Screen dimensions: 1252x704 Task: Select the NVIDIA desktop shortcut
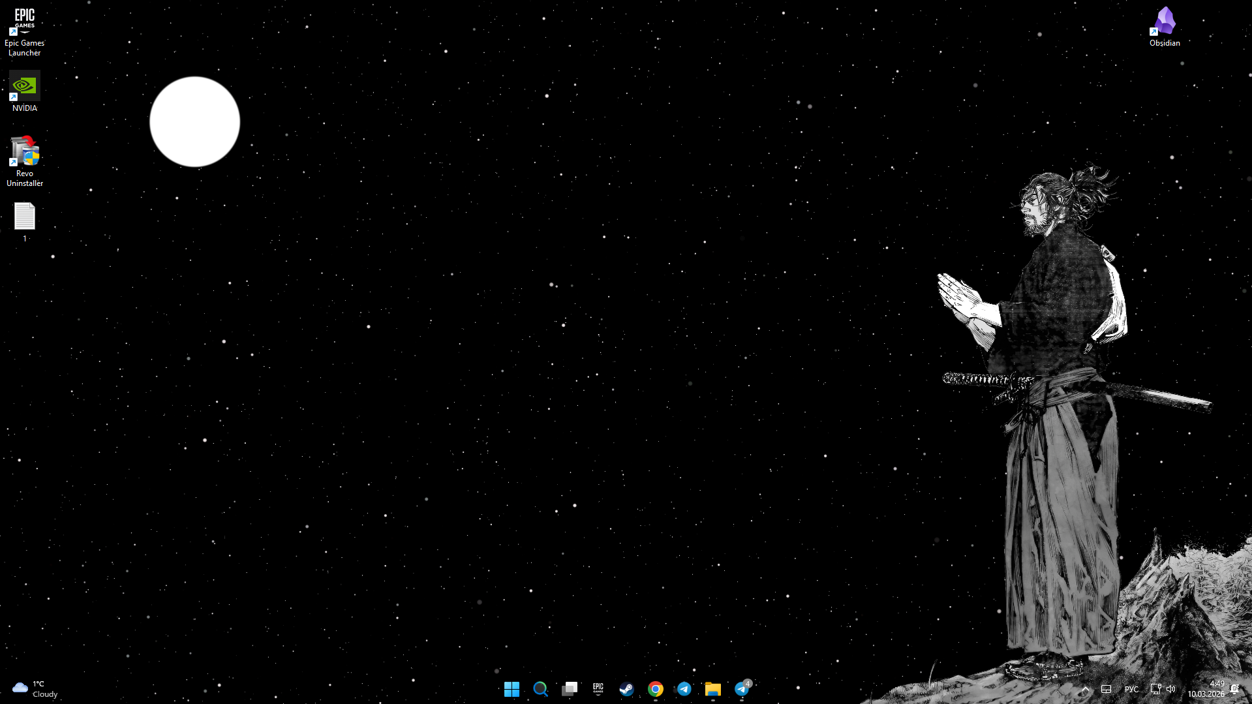25,91
